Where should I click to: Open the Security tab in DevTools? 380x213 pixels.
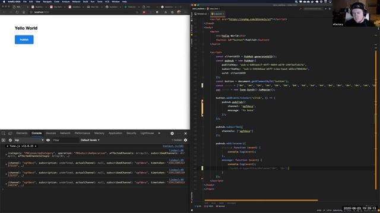coord(131,133)
